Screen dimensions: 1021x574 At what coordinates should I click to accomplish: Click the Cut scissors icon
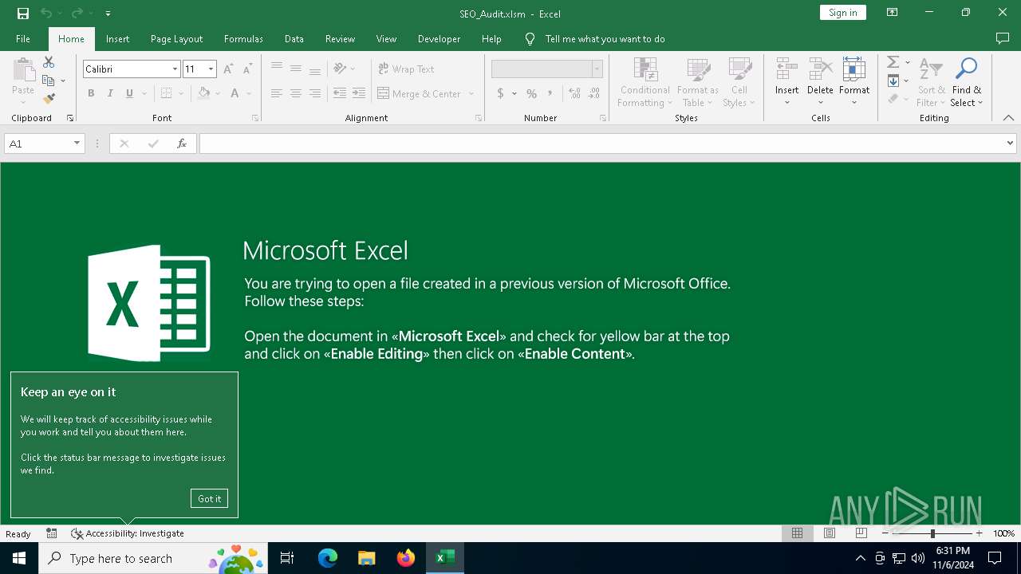coord(49,62)
